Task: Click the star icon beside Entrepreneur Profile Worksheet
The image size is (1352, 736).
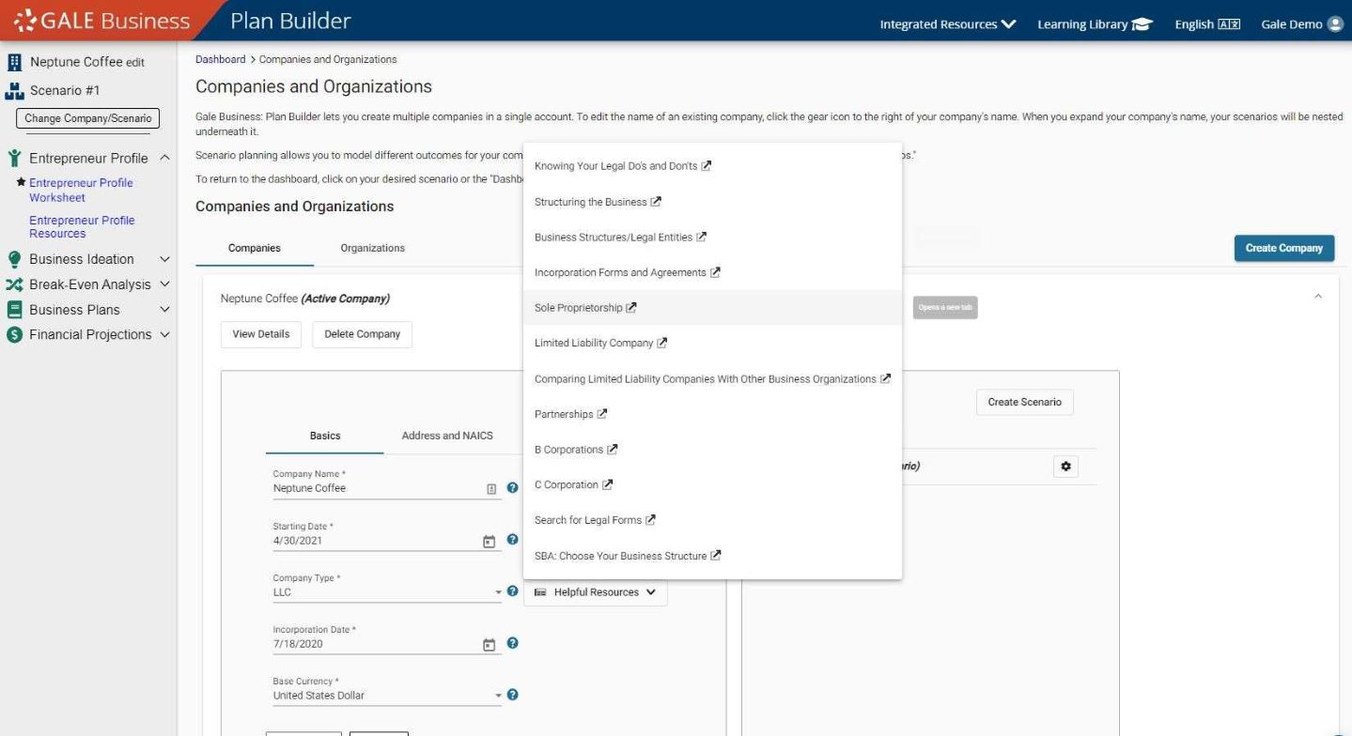Action: [x=21, y=182]
